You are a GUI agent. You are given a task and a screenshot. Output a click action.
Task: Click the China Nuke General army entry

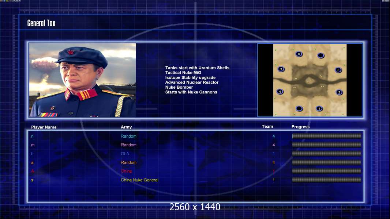[x=139, y=180]
